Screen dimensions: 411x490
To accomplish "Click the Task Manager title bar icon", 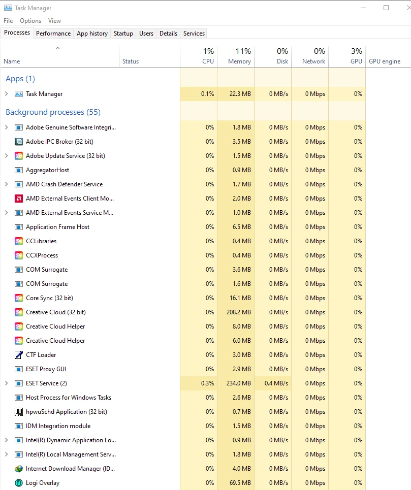I will click(x=8, y=8).
